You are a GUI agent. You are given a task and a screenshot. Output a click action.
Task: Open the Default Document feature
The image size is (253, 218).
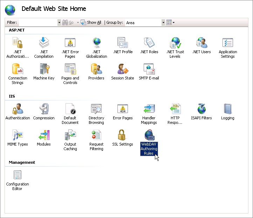tap(70, 114)
